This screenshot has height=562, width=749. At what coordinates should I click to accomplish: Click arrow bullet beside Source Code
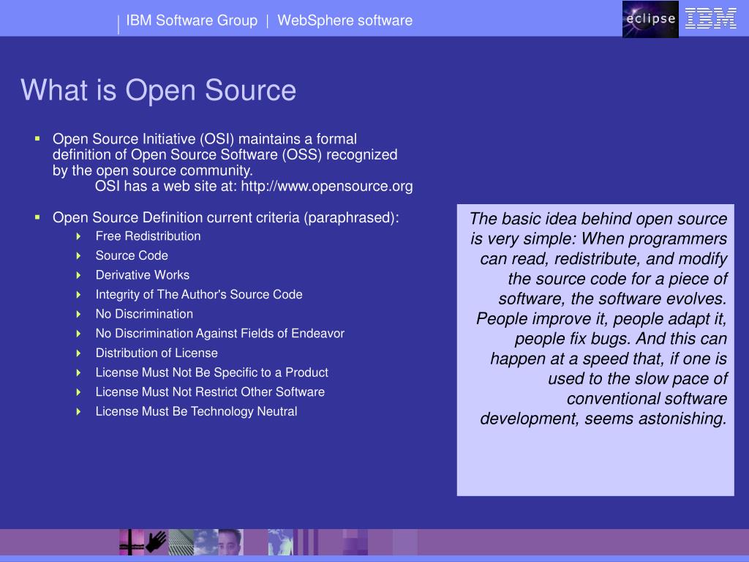(79, 255)
